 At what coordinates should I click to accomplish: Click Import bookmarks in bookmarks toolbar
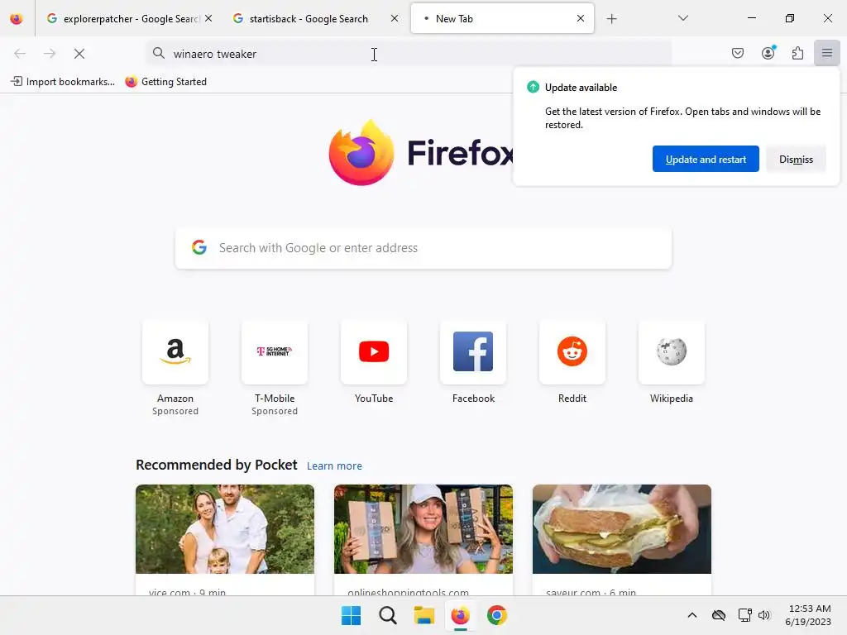pyautogui.click(x=63, y=82)
